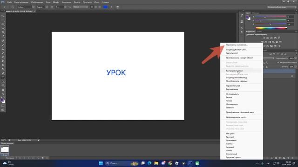The width and height of the screenshot is (298, 167).
Task: Choose Преобразовать в кривые menu item
Action: [x=237, y=81]
